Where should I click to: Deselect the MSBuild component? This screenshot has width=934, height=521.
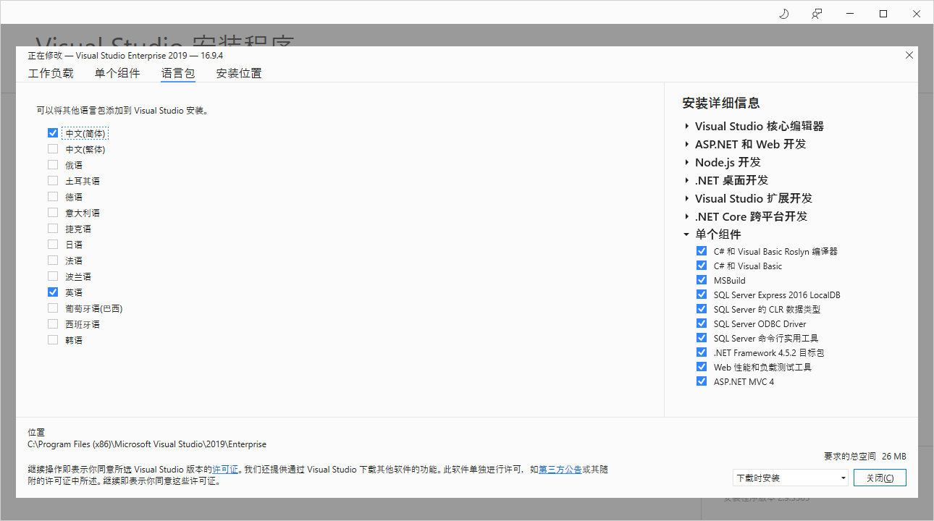[701, 280]
